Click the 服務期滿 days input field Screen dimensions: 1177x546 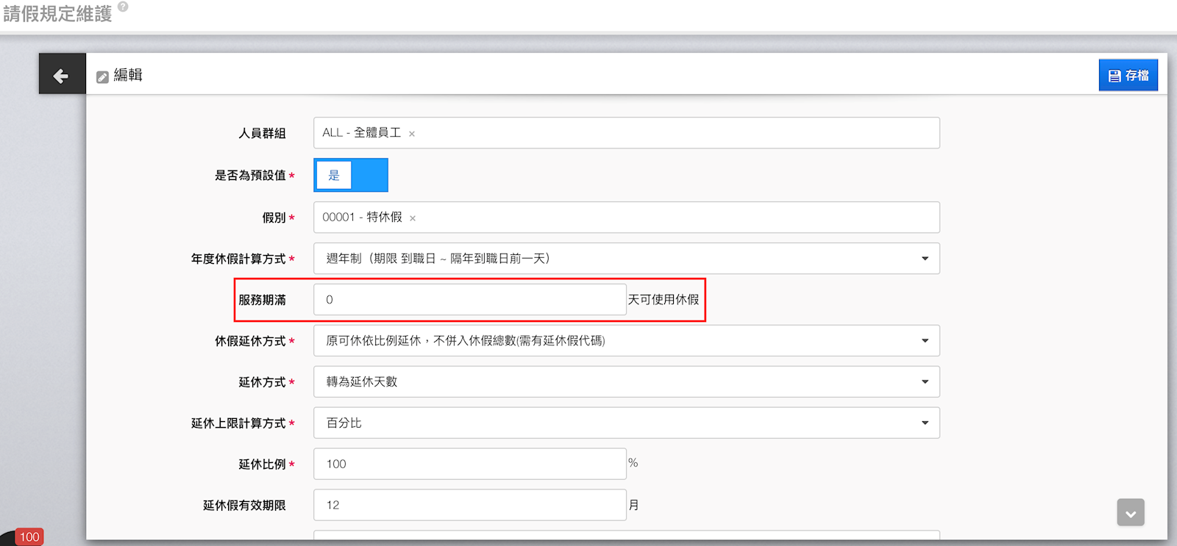tap(469, 300)
